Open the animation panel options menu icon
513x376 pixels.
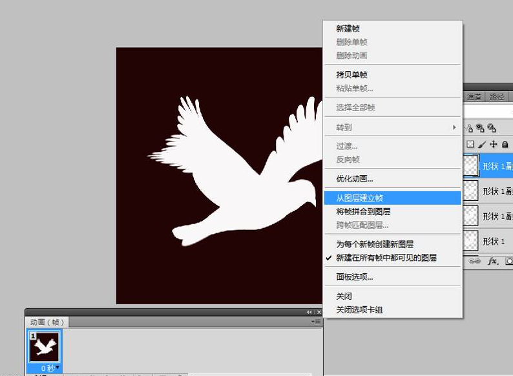(x=316, y=322)
